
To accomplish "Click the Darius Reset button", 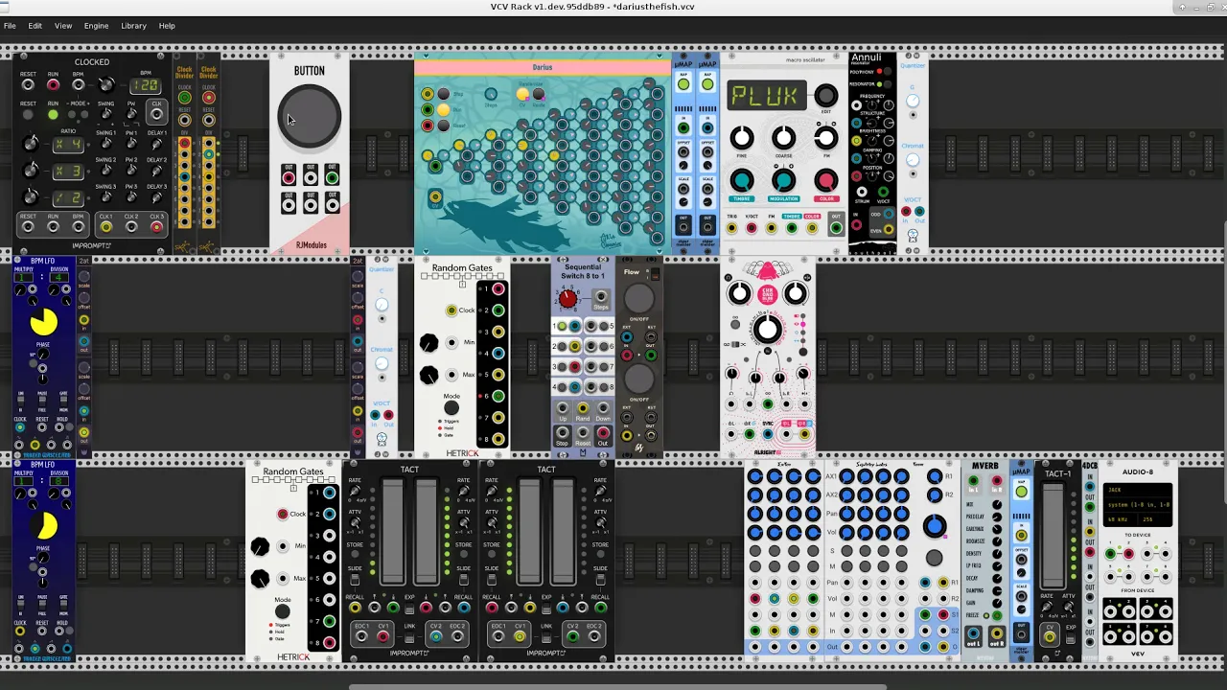I will point(443,126).
